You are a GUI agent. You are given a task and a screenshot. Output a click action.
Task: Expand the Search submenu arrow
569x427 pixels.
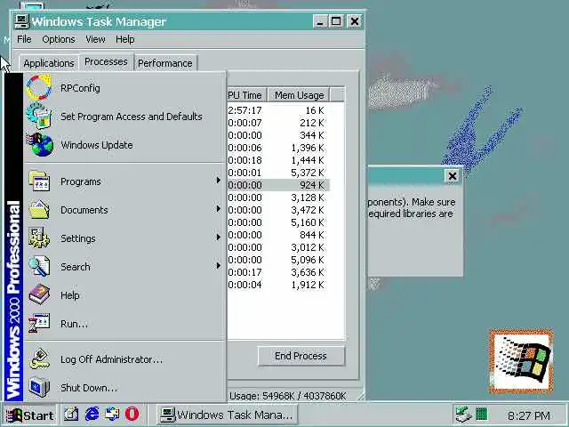pos(218,265)
